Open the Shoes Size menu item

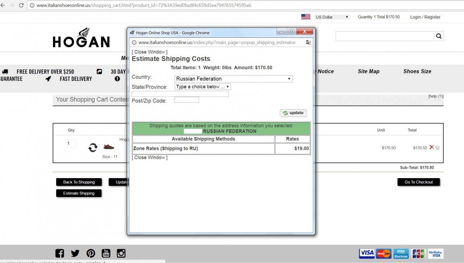click(x=417, y=71)
